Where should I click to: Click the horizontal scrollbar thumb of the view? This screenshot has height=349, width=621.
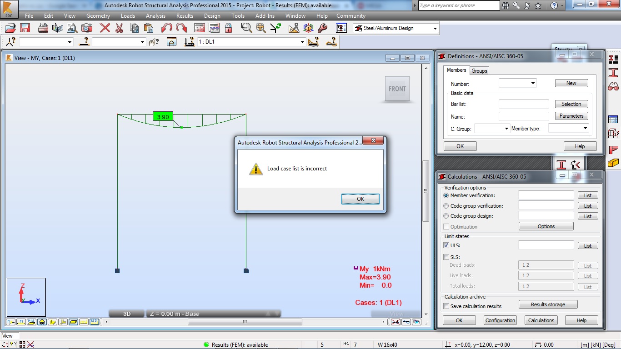[x=245, y=322]
